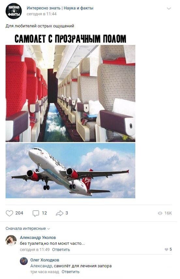Open Интересно знать | Наука и факты page
180x279 pixels.
coord(60,8)
